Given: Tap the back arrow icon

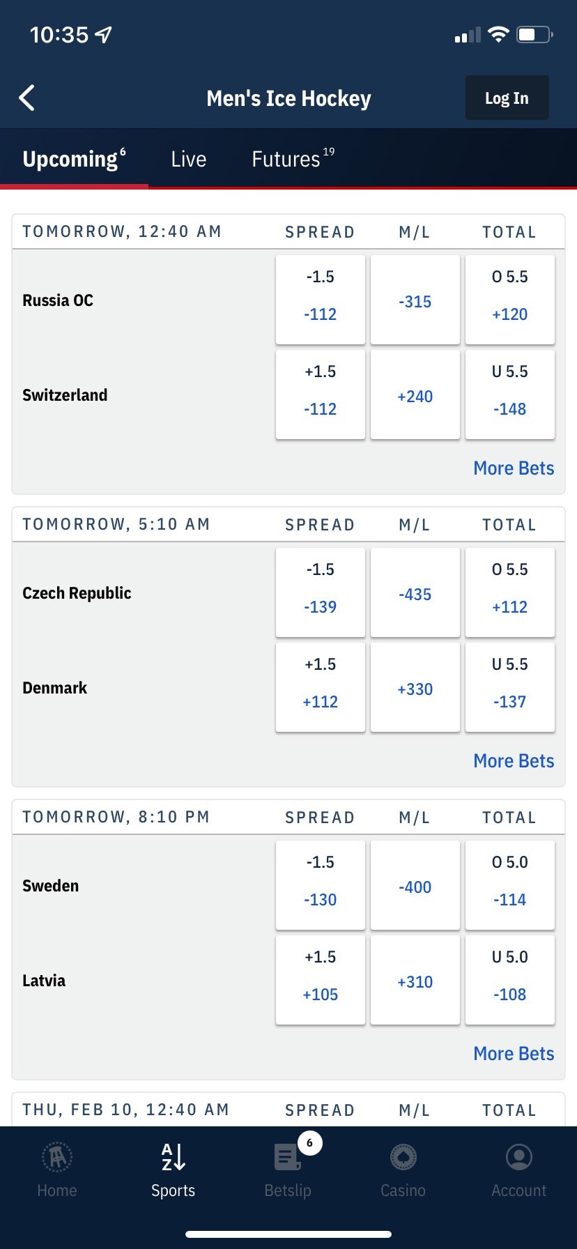Looking at the screenshot, I should pos(27,98).
